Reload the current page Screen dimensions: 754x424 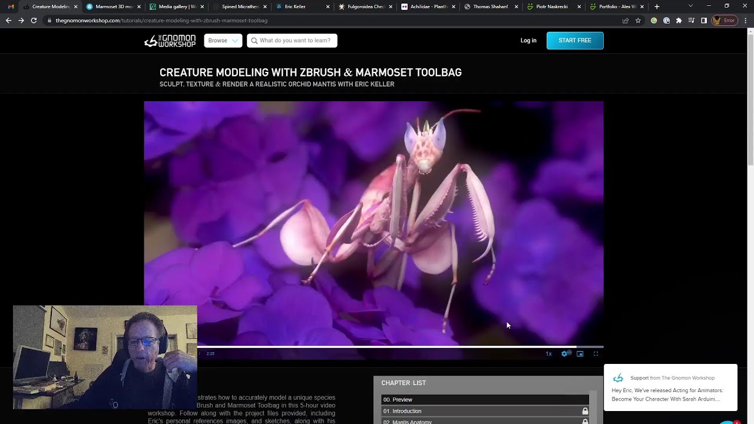[x=34, y=20]
